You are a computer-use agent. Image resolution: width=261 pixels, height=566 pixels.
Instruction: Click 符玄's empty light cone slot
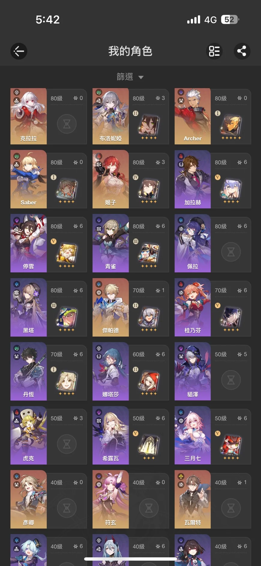point(149,508)
